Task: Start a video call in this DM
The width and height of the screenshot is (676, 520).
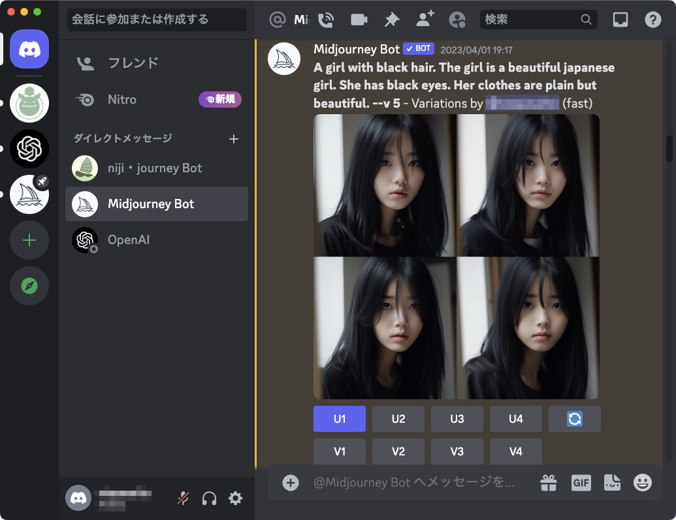Action: (357, 20)
